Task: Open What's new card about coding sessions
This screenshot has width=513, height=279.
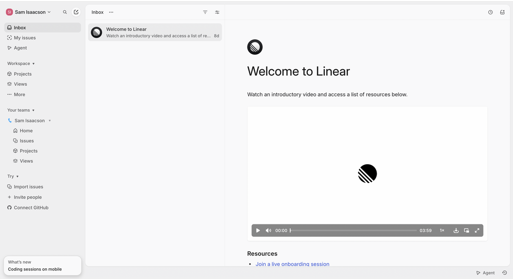Action: [x=42, y=266]
